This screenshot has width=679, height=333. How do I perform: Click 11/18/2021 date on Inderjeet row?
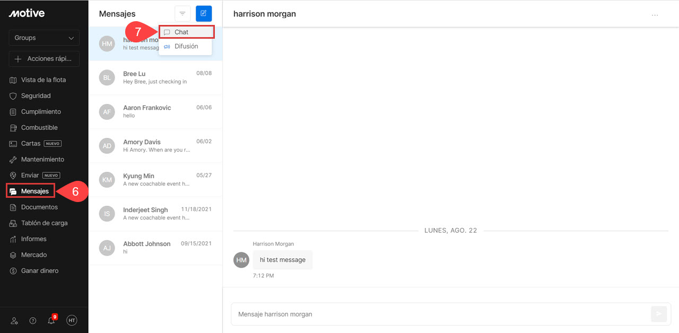click(x=196, y=209)
